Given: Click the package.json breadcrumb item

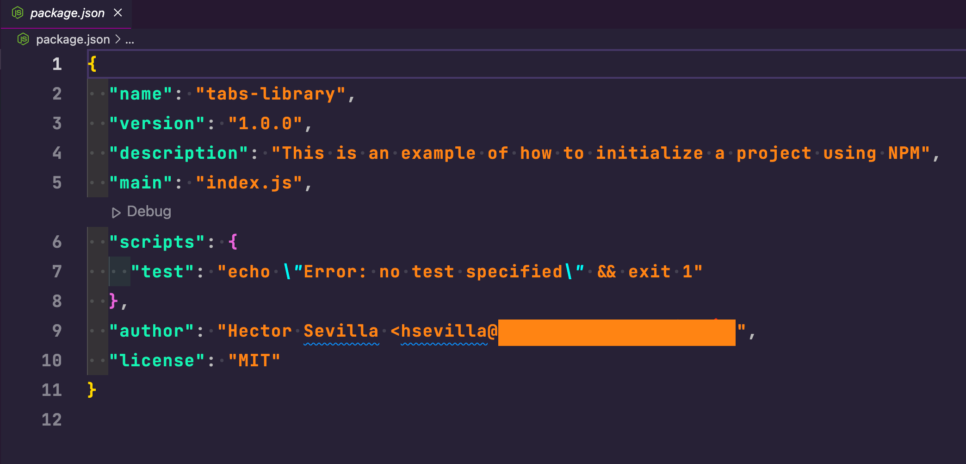Looking at the screenshot, I should [73, 39].
